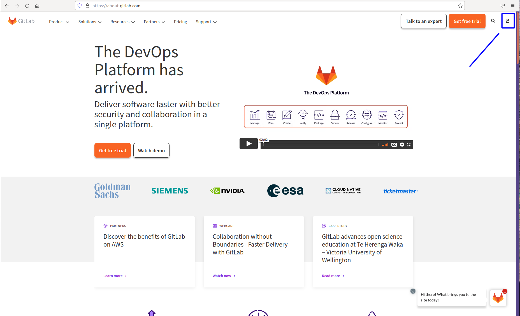Toggle the video volume control
Screen dimensions: 520x316
tap(385, 145)
